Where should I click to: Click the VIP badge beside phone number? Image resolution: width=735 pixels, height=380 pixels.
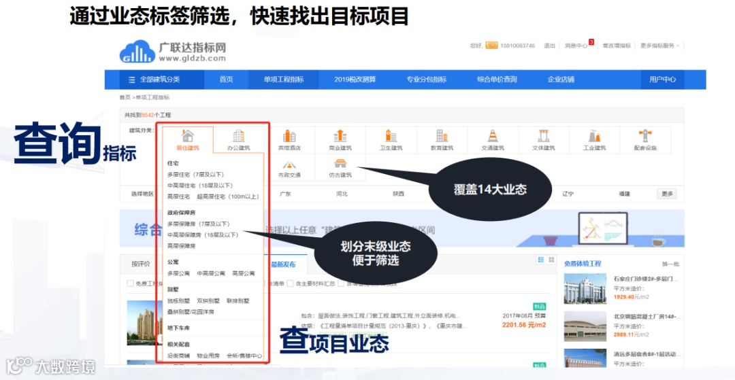click(491, 46)
